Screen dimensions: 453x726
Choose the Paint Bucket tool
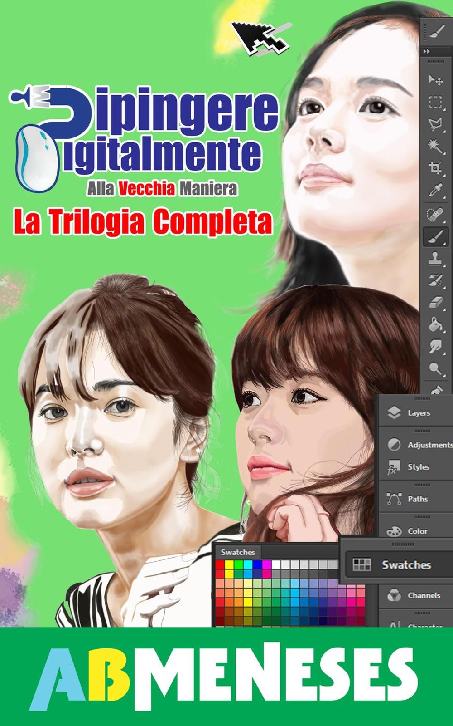[435, 324]
